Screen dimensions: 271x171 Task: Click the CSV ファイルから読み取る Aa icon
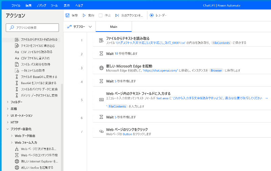coord(17,52)
